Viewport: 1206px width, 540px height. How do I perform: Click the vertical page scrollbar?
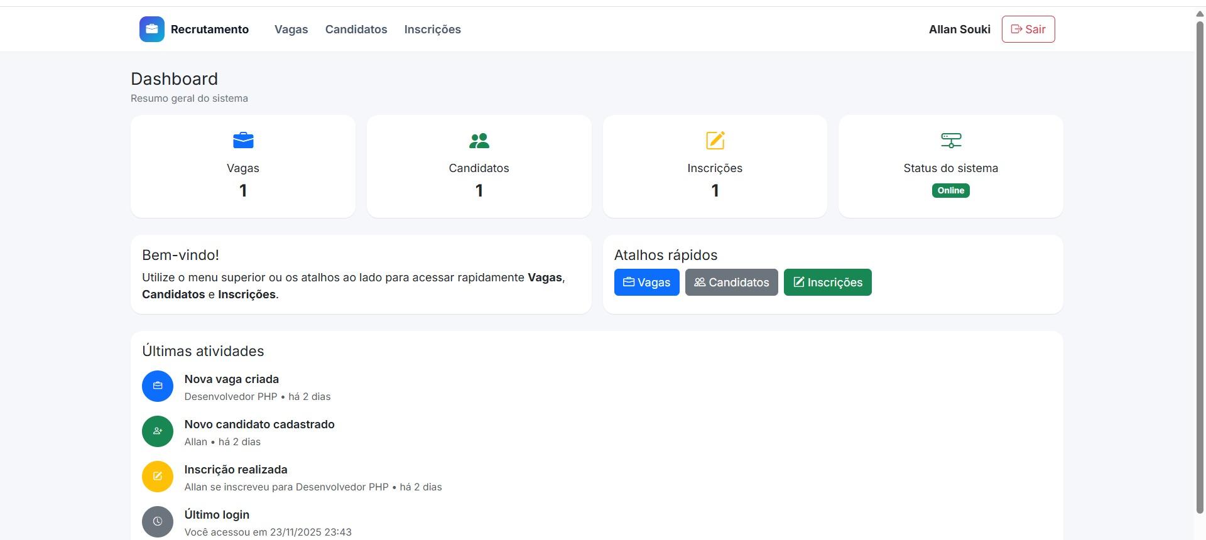click(x=1199, y=264)
